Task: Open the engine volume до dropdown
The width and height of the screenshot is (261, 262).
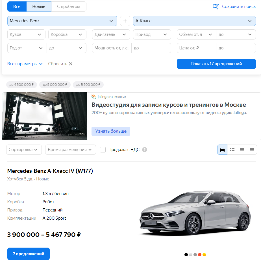Action: click(x=236, y=34)
